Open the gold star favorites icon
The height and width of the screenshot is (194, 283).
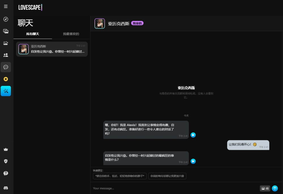[6, 79]
